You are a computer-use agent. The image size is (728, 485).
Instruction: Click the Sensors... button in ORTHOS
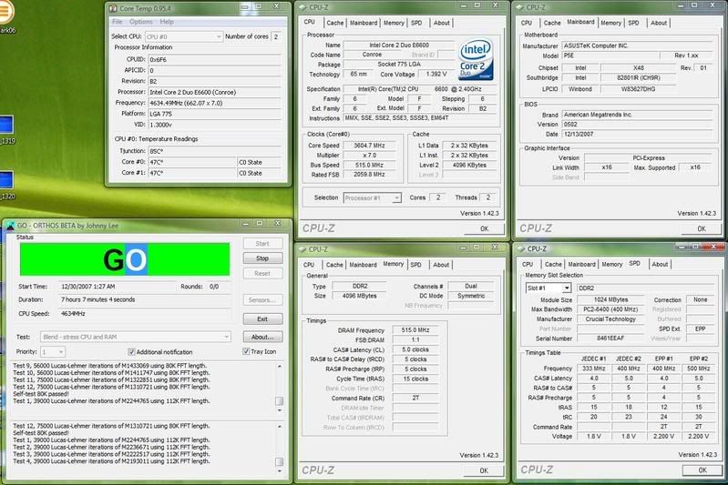click(x=262, y=300)
